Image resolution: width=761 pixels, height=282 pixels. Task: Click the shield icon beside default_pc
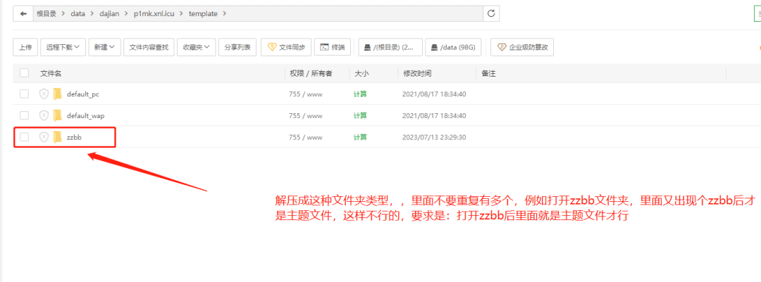pos(44,94)
